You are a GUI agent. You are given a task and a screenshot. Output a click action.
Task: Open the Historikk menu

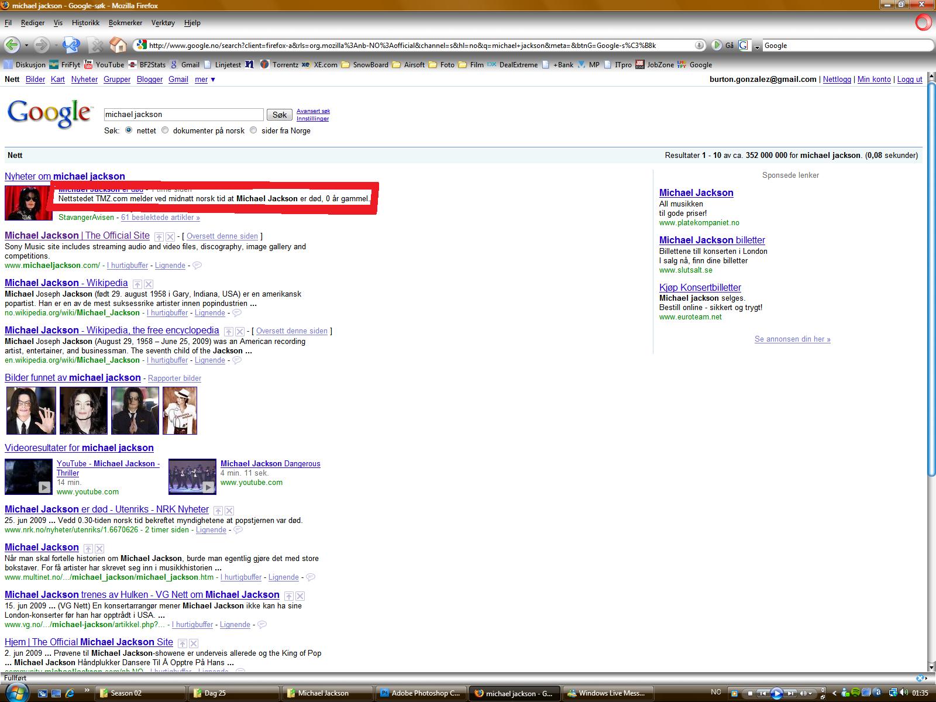(x=85, y=23)
